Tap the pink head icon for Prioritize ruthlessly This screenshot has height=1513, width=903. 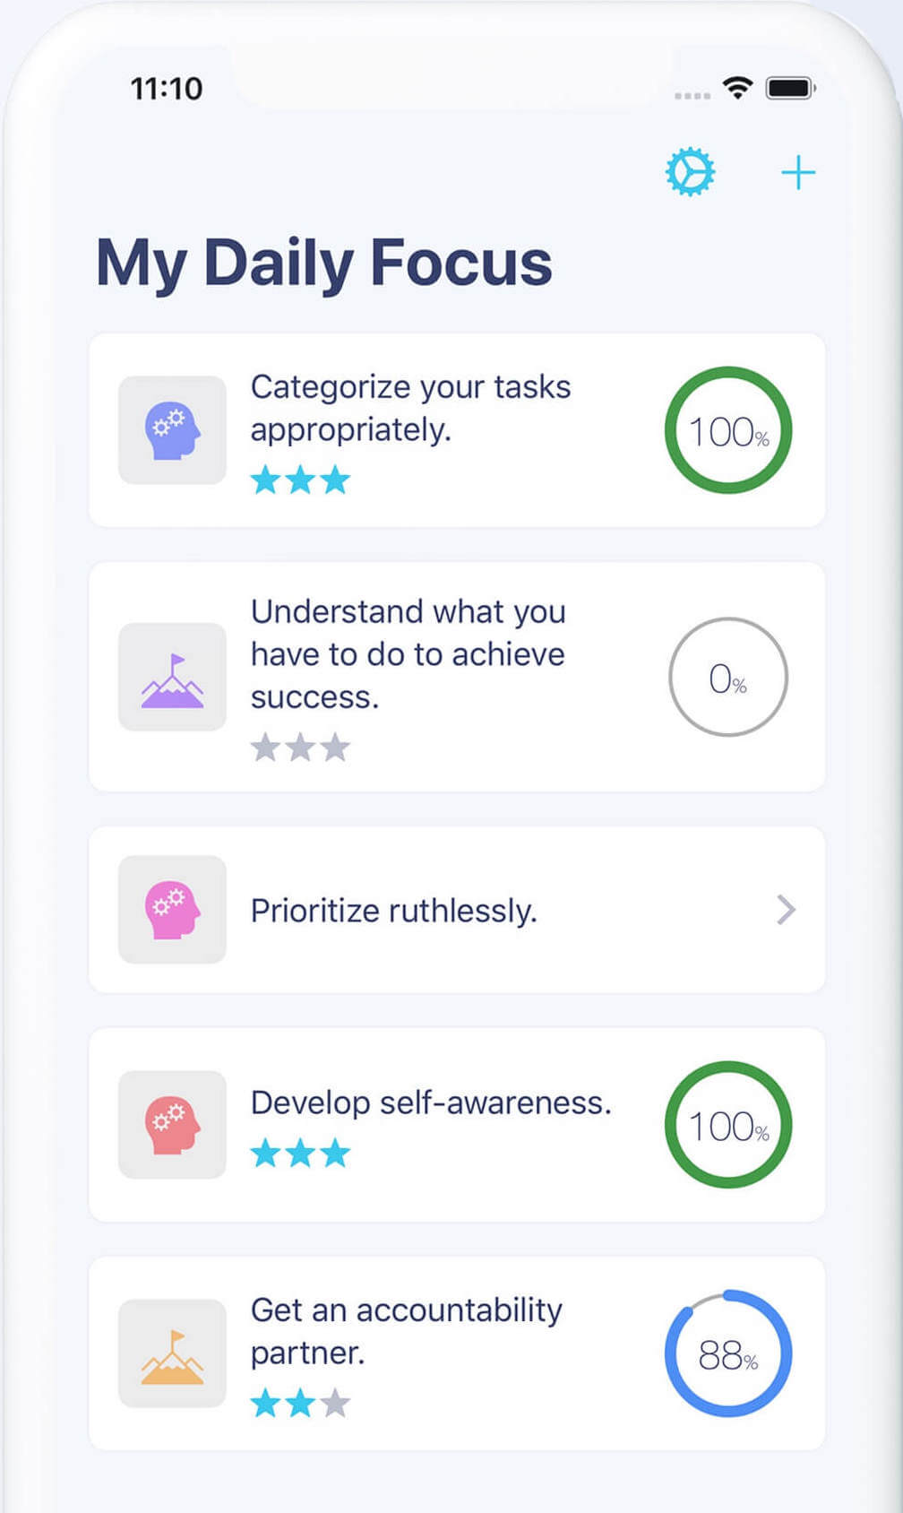point(172,910)
